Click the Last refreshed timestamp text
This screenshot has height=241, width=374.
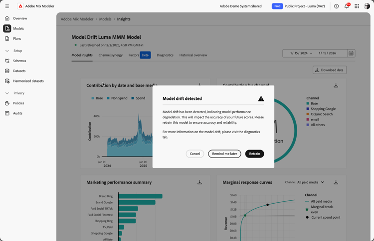tap(111, 45)
